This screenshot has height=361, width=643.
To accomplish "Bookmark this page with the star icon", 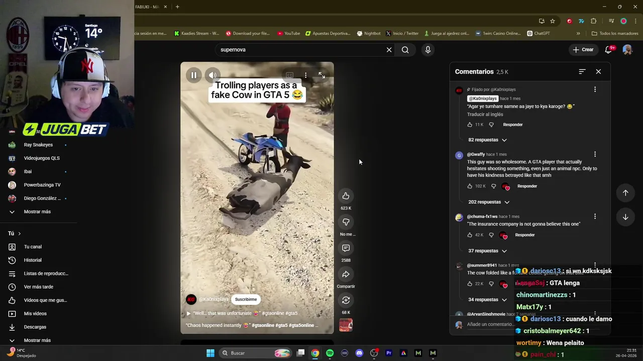I will (x=553, y=21).
